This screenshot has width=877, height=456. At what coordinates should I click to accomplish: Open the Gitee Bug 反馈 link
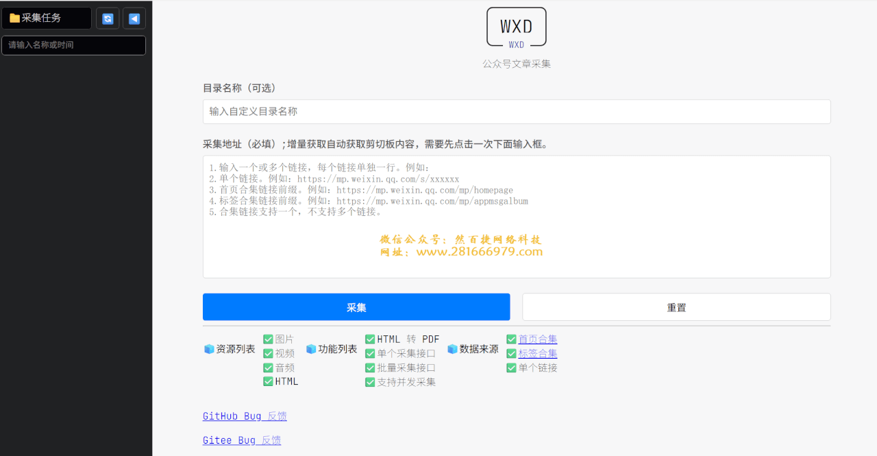pyautogui.click(x=241, y=440)
